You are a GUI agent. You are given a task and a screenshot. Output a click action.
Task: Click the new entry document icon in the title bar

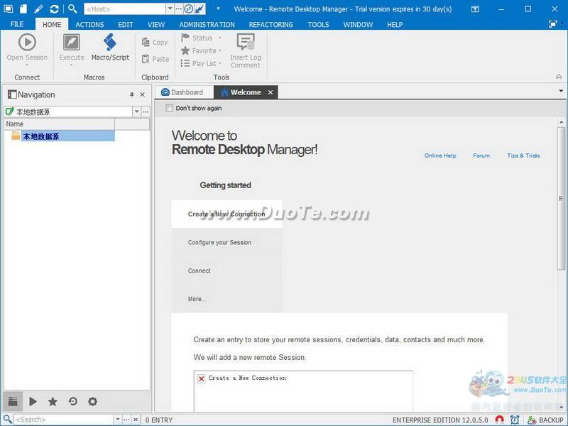23,9
